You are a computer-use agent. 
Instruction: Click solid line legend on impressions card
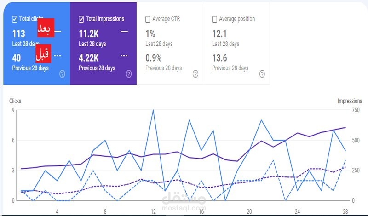coord(124,31)
